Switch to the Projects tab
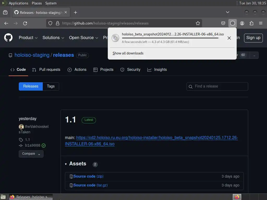The width and height of the screenshot is (267, 200). (103, 70)
